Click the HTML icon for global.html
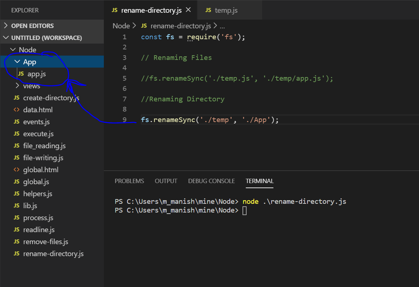This screenshot has height=287, width=419. (x=17, y=169)
